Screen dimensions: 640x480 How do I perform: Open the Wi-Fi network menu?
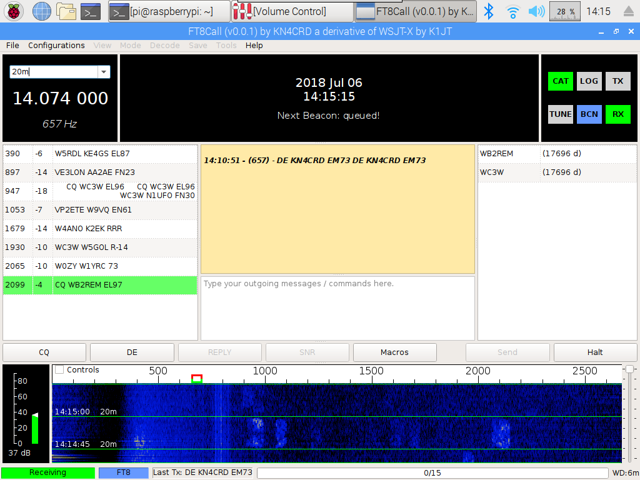point(512,11)
